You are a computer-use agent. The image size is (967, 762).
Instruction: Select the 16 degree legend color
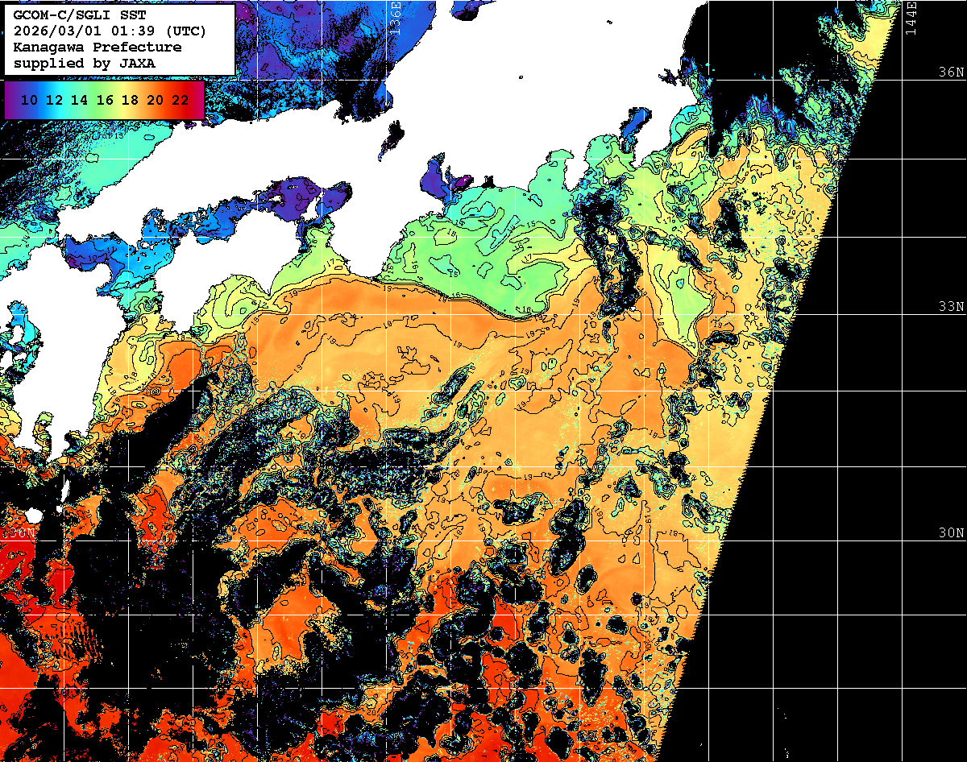pos(105,101)
